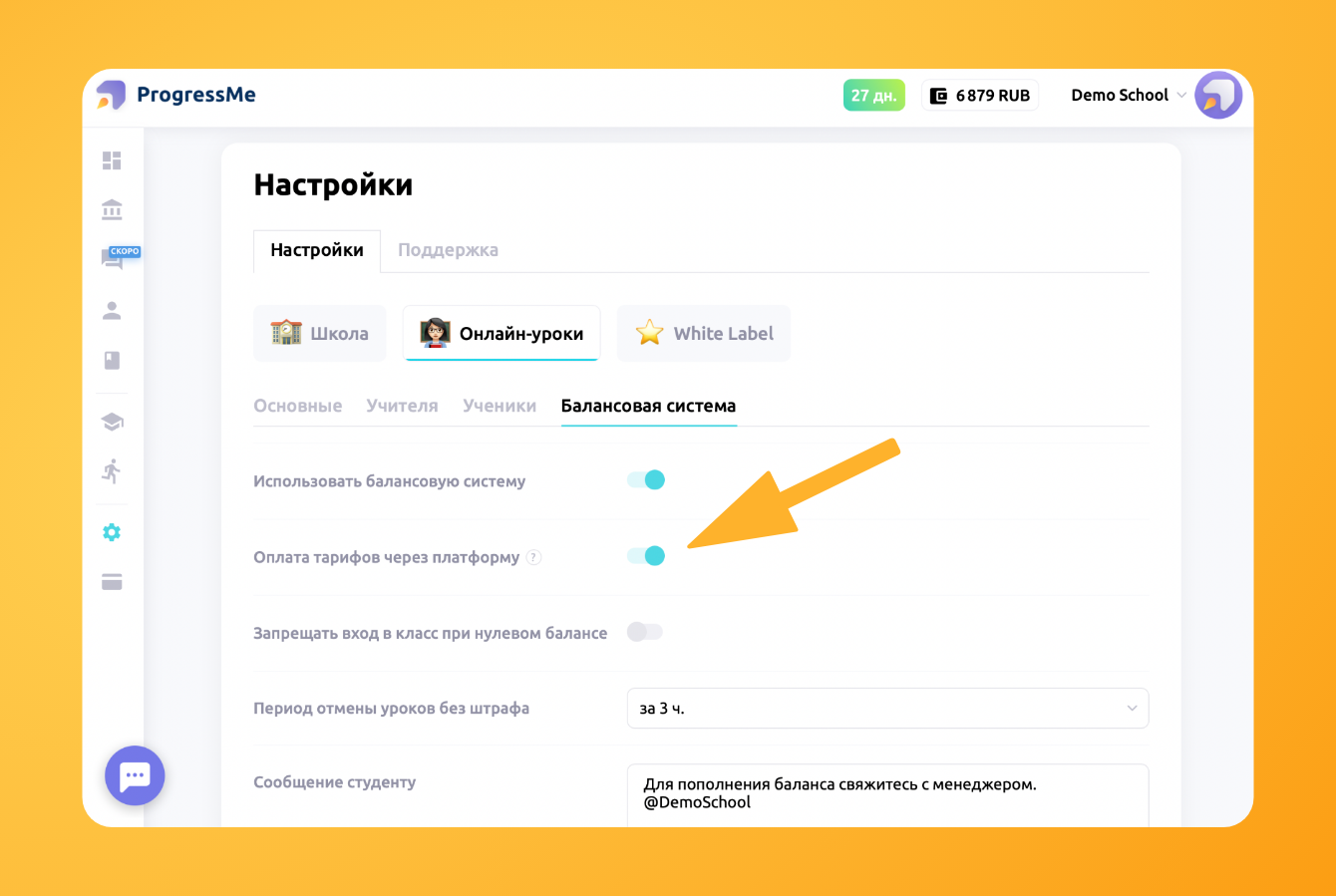Open the chat icon marked СКОРО
This screenshot has width=1336, height=896.
[113, 259]
